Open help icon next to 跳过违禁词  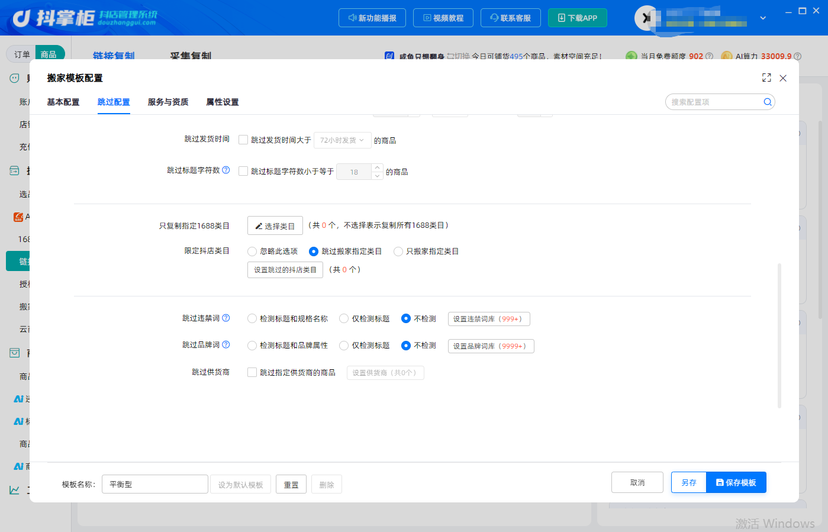[x=226, y=318]
